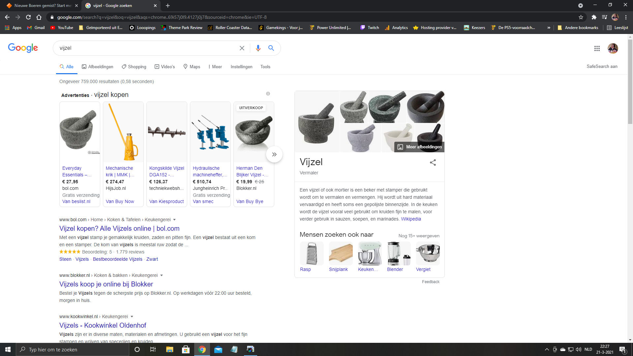Clear the search box with the X icon
This screenshot has width=633, height=356.
pos(242,48)
